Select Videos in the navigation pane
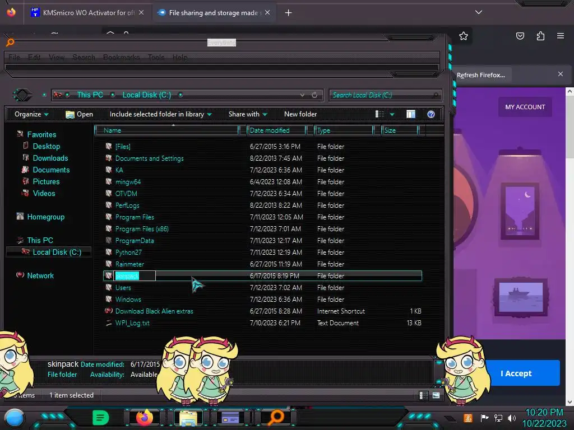This screenshot has height=430, width=574. click(x=44, y=193)
